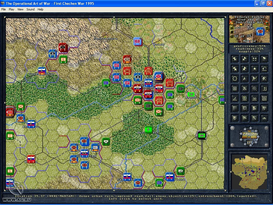Open the Play menu

11,9
